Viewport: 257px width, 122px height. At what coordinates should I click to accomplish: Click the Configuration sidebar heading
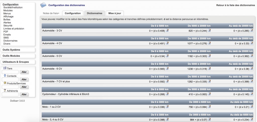point(11,5)
